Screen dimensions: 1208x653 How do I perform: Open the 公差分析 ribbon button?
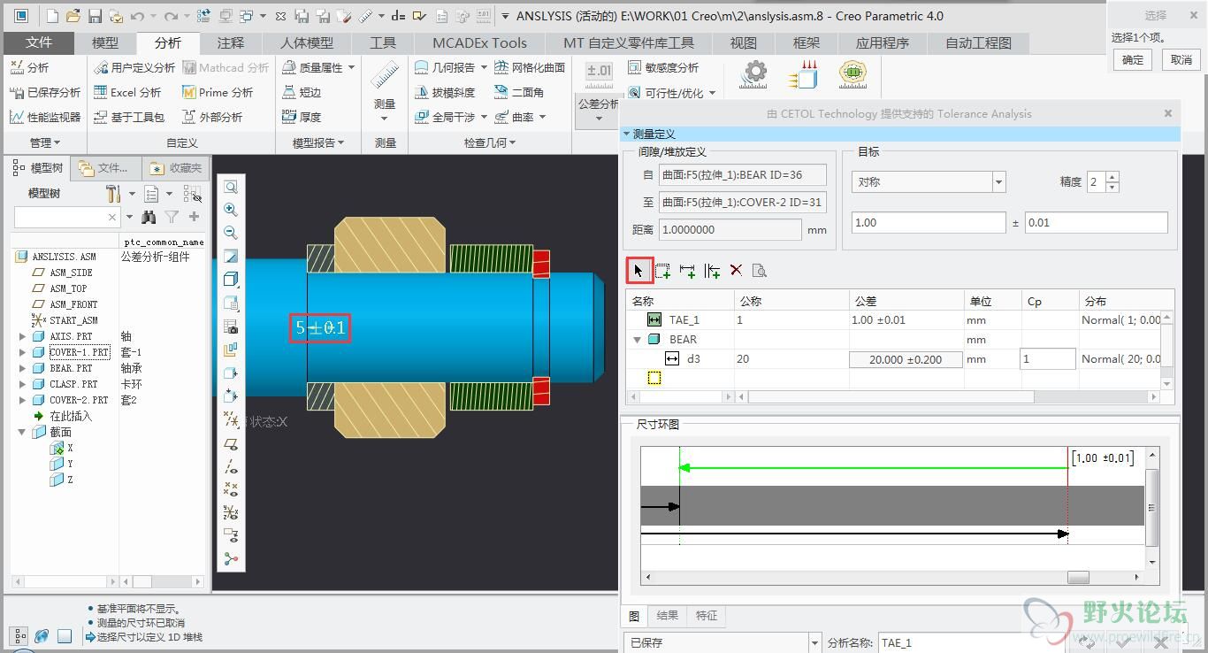coord(599,93)
